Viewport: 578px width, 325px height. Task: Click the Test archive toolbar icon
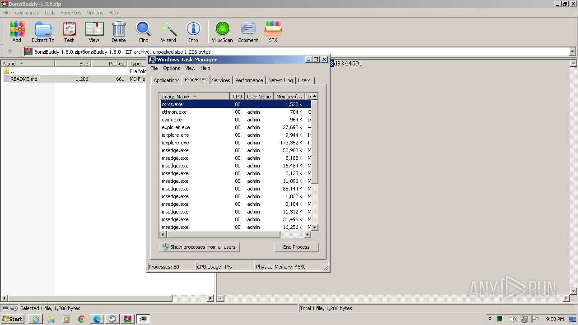[x=69, y=32]
